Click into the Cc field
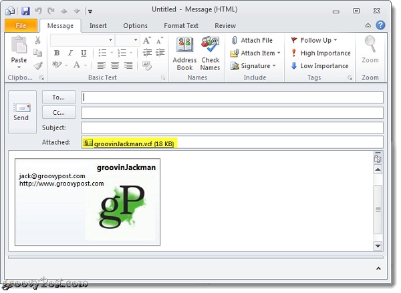The width and height of the screenshot is (401, 293). point(232,113)
